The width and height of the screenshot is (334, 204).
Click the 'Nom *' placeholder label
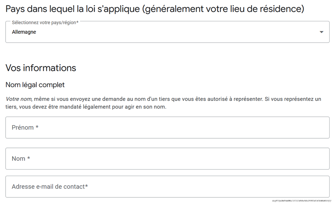[x=21, y=159]
